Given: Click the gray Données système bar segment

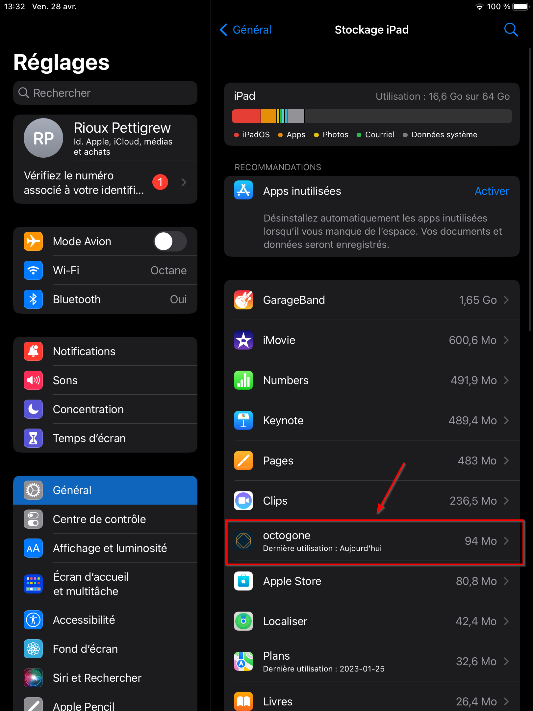Looking at the screenshot, I should (296, 116).
